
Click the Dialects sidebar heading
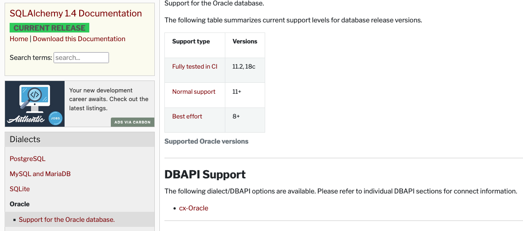coord(80,140)
